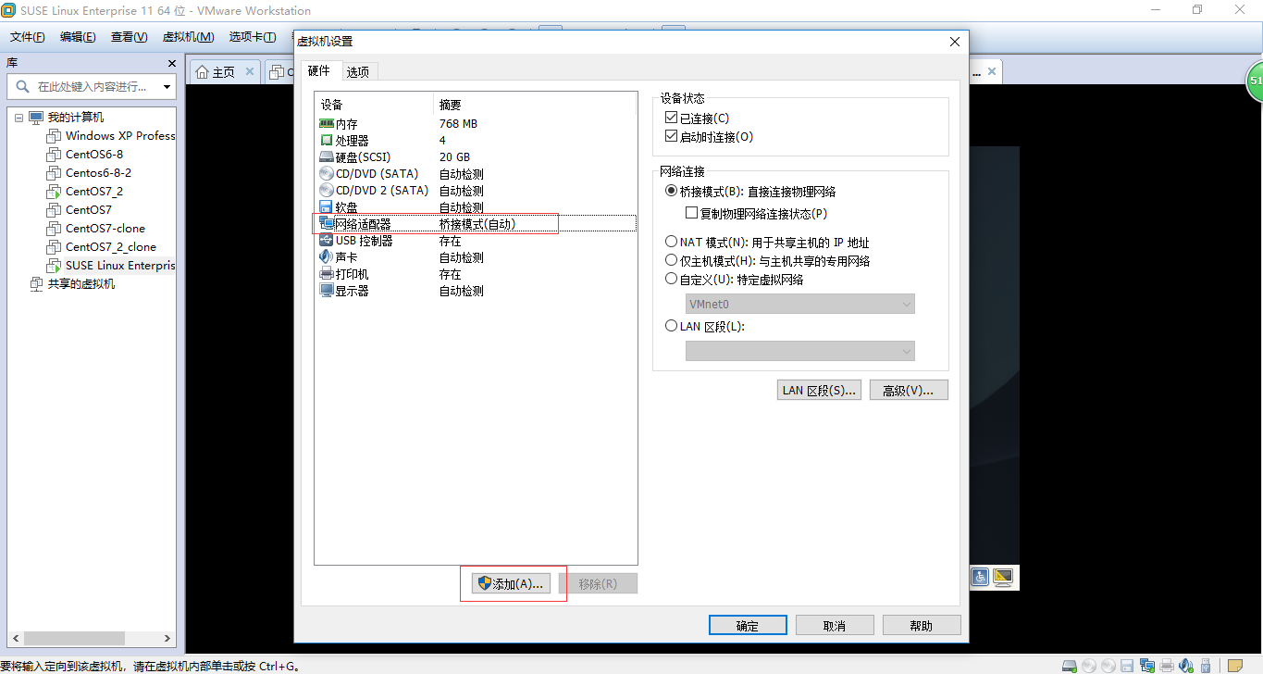Click the library search magnifier icon
Viewport: 1263px width, 674px height.
(x=22, y=86)
